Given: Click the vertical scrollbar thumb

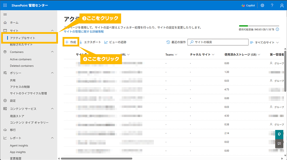Looking at the screenshot, I should [285, 71].
